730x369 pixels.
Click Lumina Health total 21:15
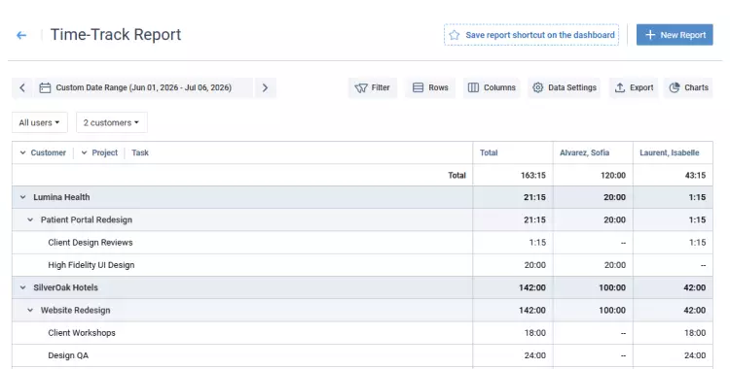tap(534, 197)
